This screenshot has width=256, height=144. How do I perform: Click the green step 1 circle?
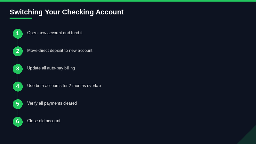(x=18, y=34)
